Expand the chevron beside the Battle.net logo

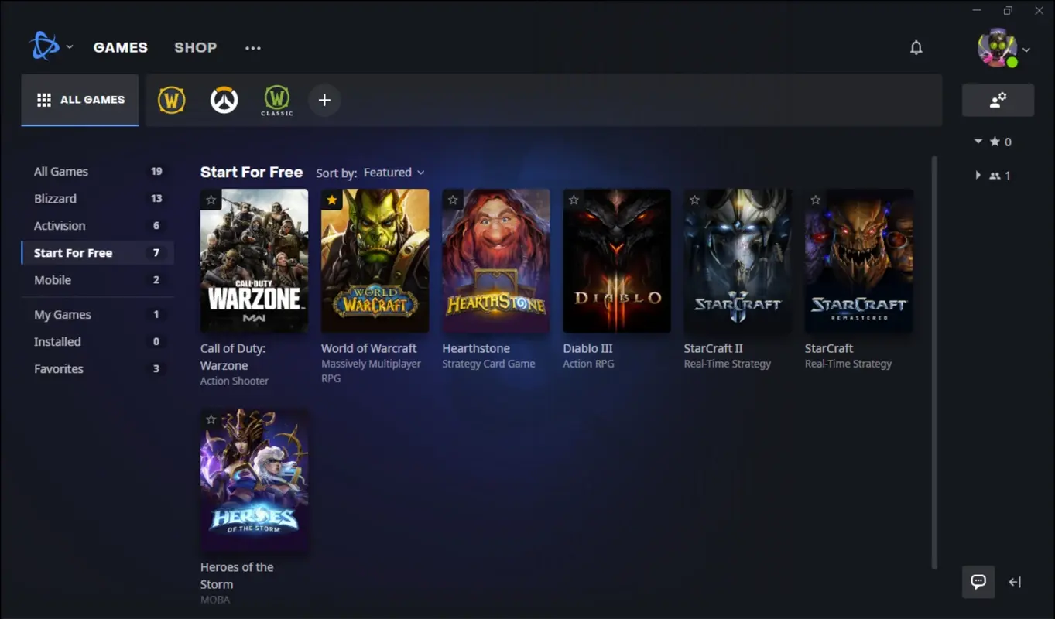click(69, 46)
